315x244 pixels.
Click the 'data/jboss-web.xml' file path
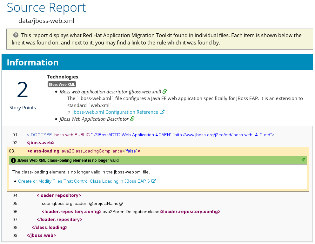[x=46, y=21]
